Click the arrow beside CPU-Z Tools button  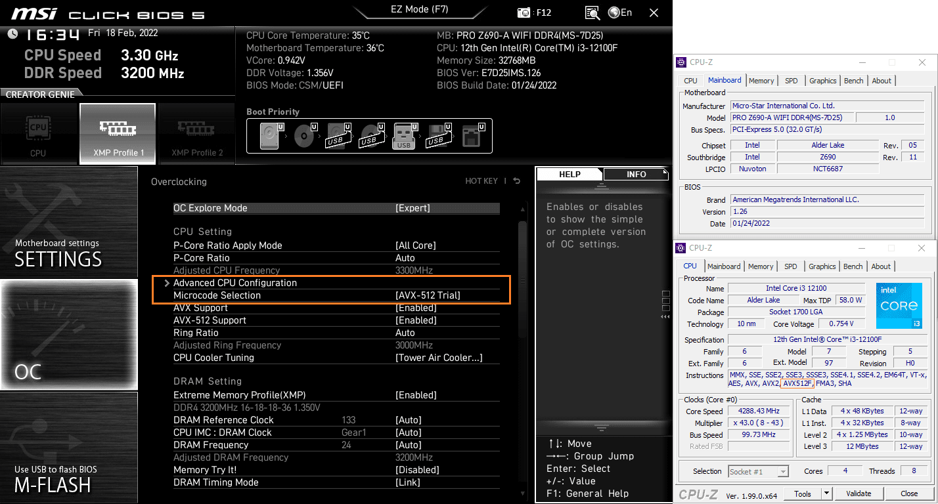click(826, 493)
